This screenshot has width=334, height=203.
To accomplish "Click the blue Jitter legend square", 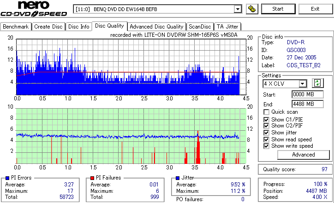I will click(x=178, y=178).
